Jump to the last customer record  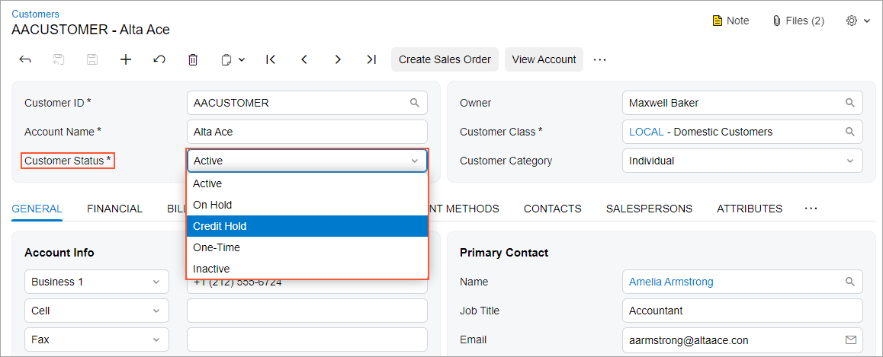[371, 59]
